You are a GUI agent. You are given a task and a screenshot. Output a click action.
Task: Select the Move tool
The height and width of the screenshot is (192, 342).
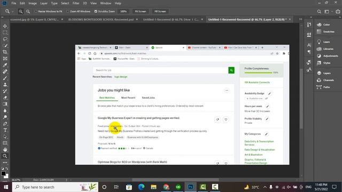[5, 26]
